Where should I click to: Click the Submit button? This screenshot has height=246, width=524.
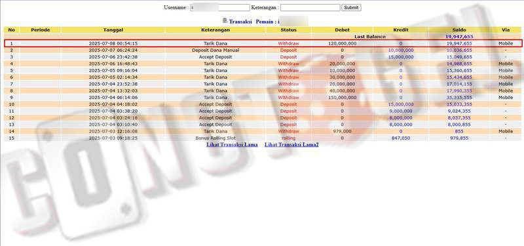tap(351, 7)
